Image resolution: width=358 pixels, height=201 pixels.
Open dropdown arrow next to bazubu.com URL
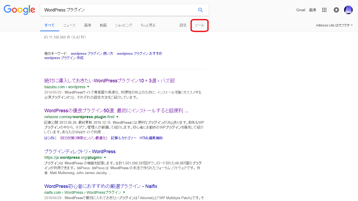(88, 87)
